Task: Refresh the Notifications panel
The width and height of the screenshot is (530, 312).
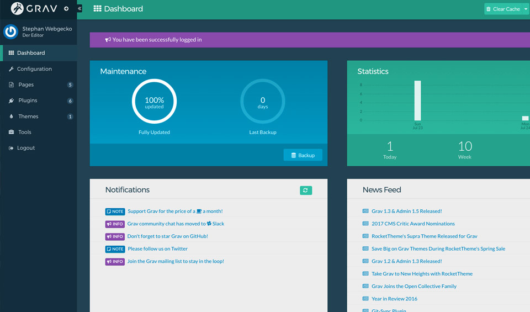Action: tap(306, 191)
